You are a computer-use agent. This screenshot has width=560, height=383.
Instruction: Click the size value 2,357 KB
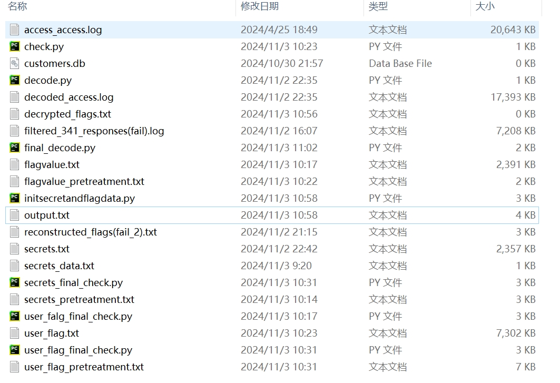516,249
